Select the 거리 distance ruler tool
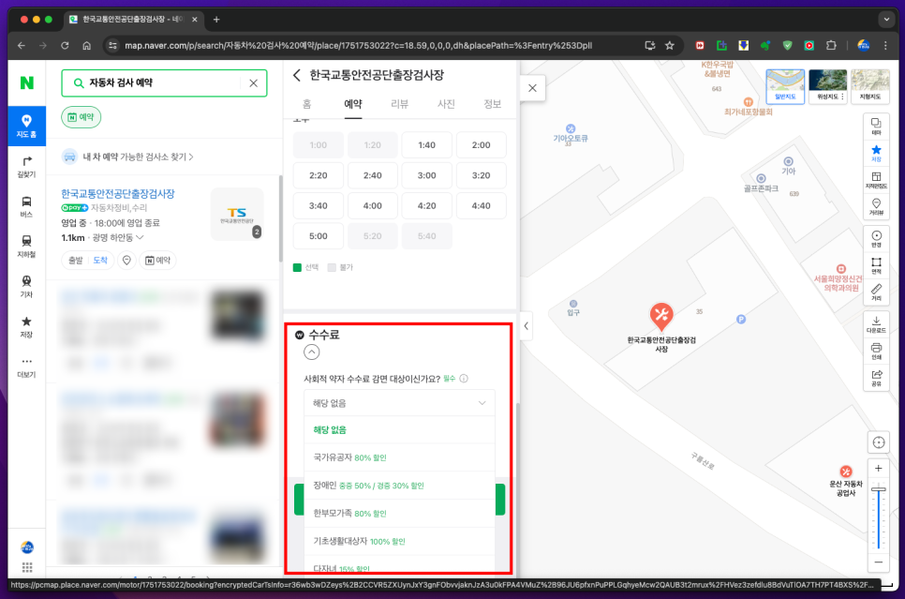The height and width of the screenshot is (599, 905). coord(876,292)
